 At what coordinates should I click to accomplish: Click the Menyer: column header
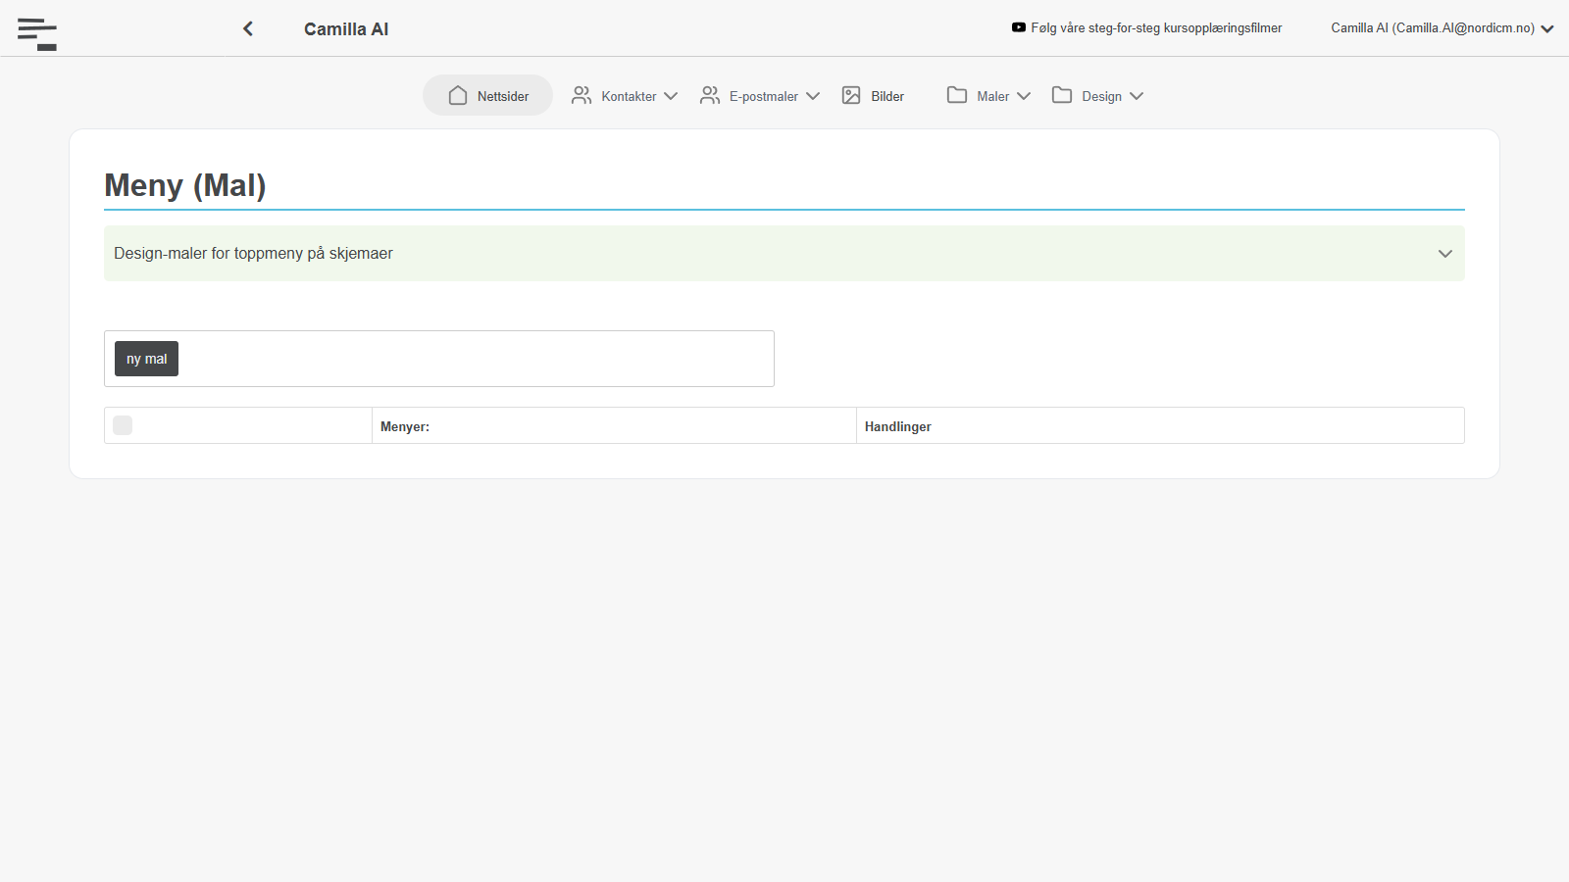(405, 426)
